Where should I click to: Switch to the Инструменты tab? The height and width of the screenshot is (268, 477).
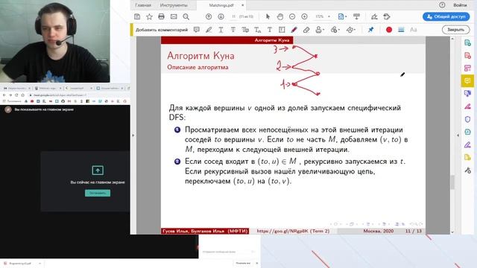pyautogui.click(x=174, y=5)
